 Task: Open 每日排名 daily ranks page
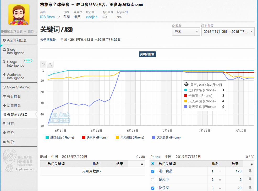tap(19, 96)
